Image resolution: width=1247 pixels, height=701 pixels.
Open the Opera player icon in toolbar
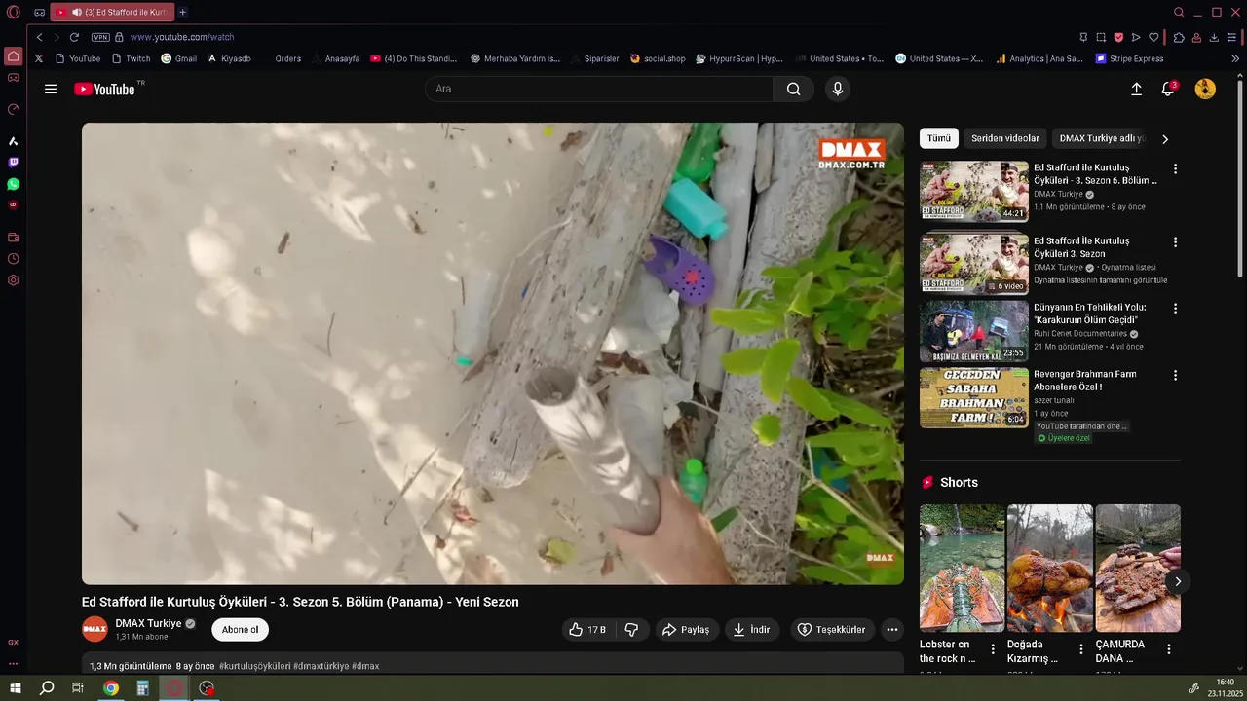tap(1136, 37)
